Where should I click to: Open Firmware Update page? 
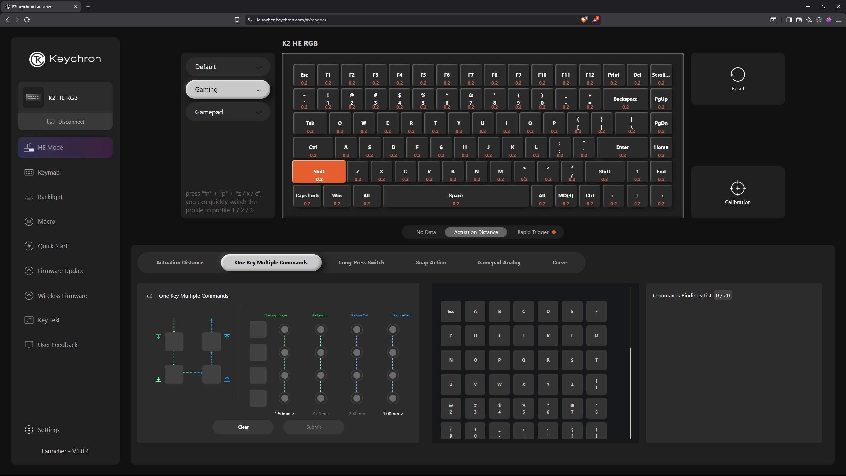tap(61, 271)
